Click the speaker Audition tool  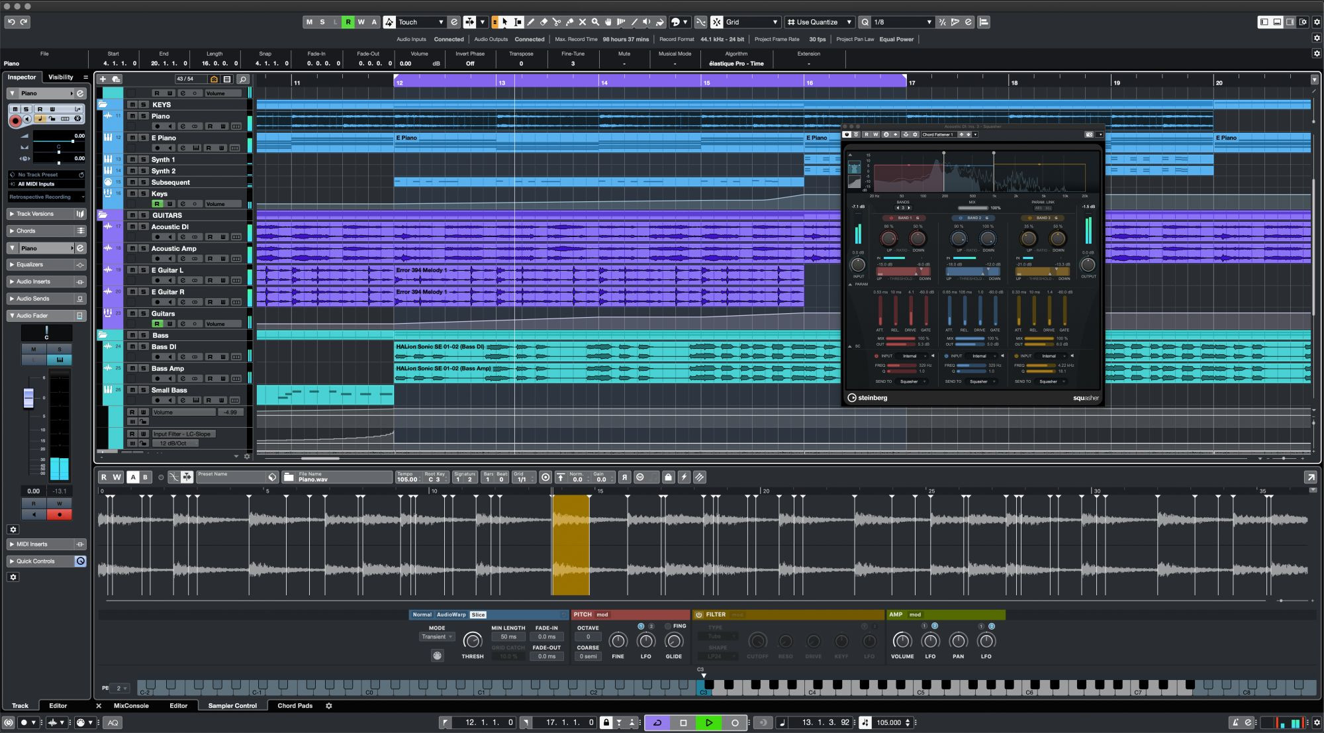[647, 22]
